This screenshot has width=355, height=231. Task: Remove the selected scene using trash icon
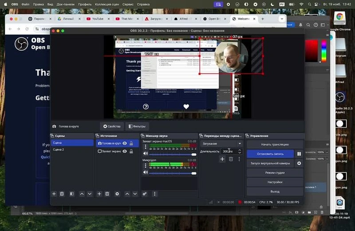pos(62,194)
